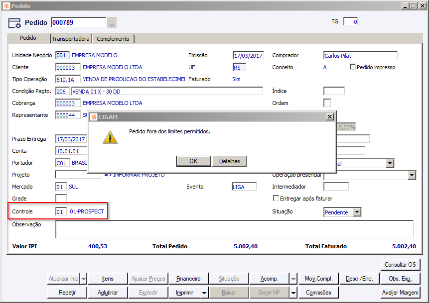Screen dimensions: 429x303
Task: Click the Aglutinar button
Action: [108, 293]
